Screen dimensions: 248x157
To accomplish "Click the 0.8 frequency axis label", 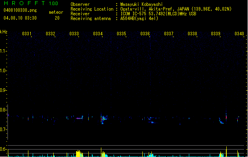I will click(3, 110).
